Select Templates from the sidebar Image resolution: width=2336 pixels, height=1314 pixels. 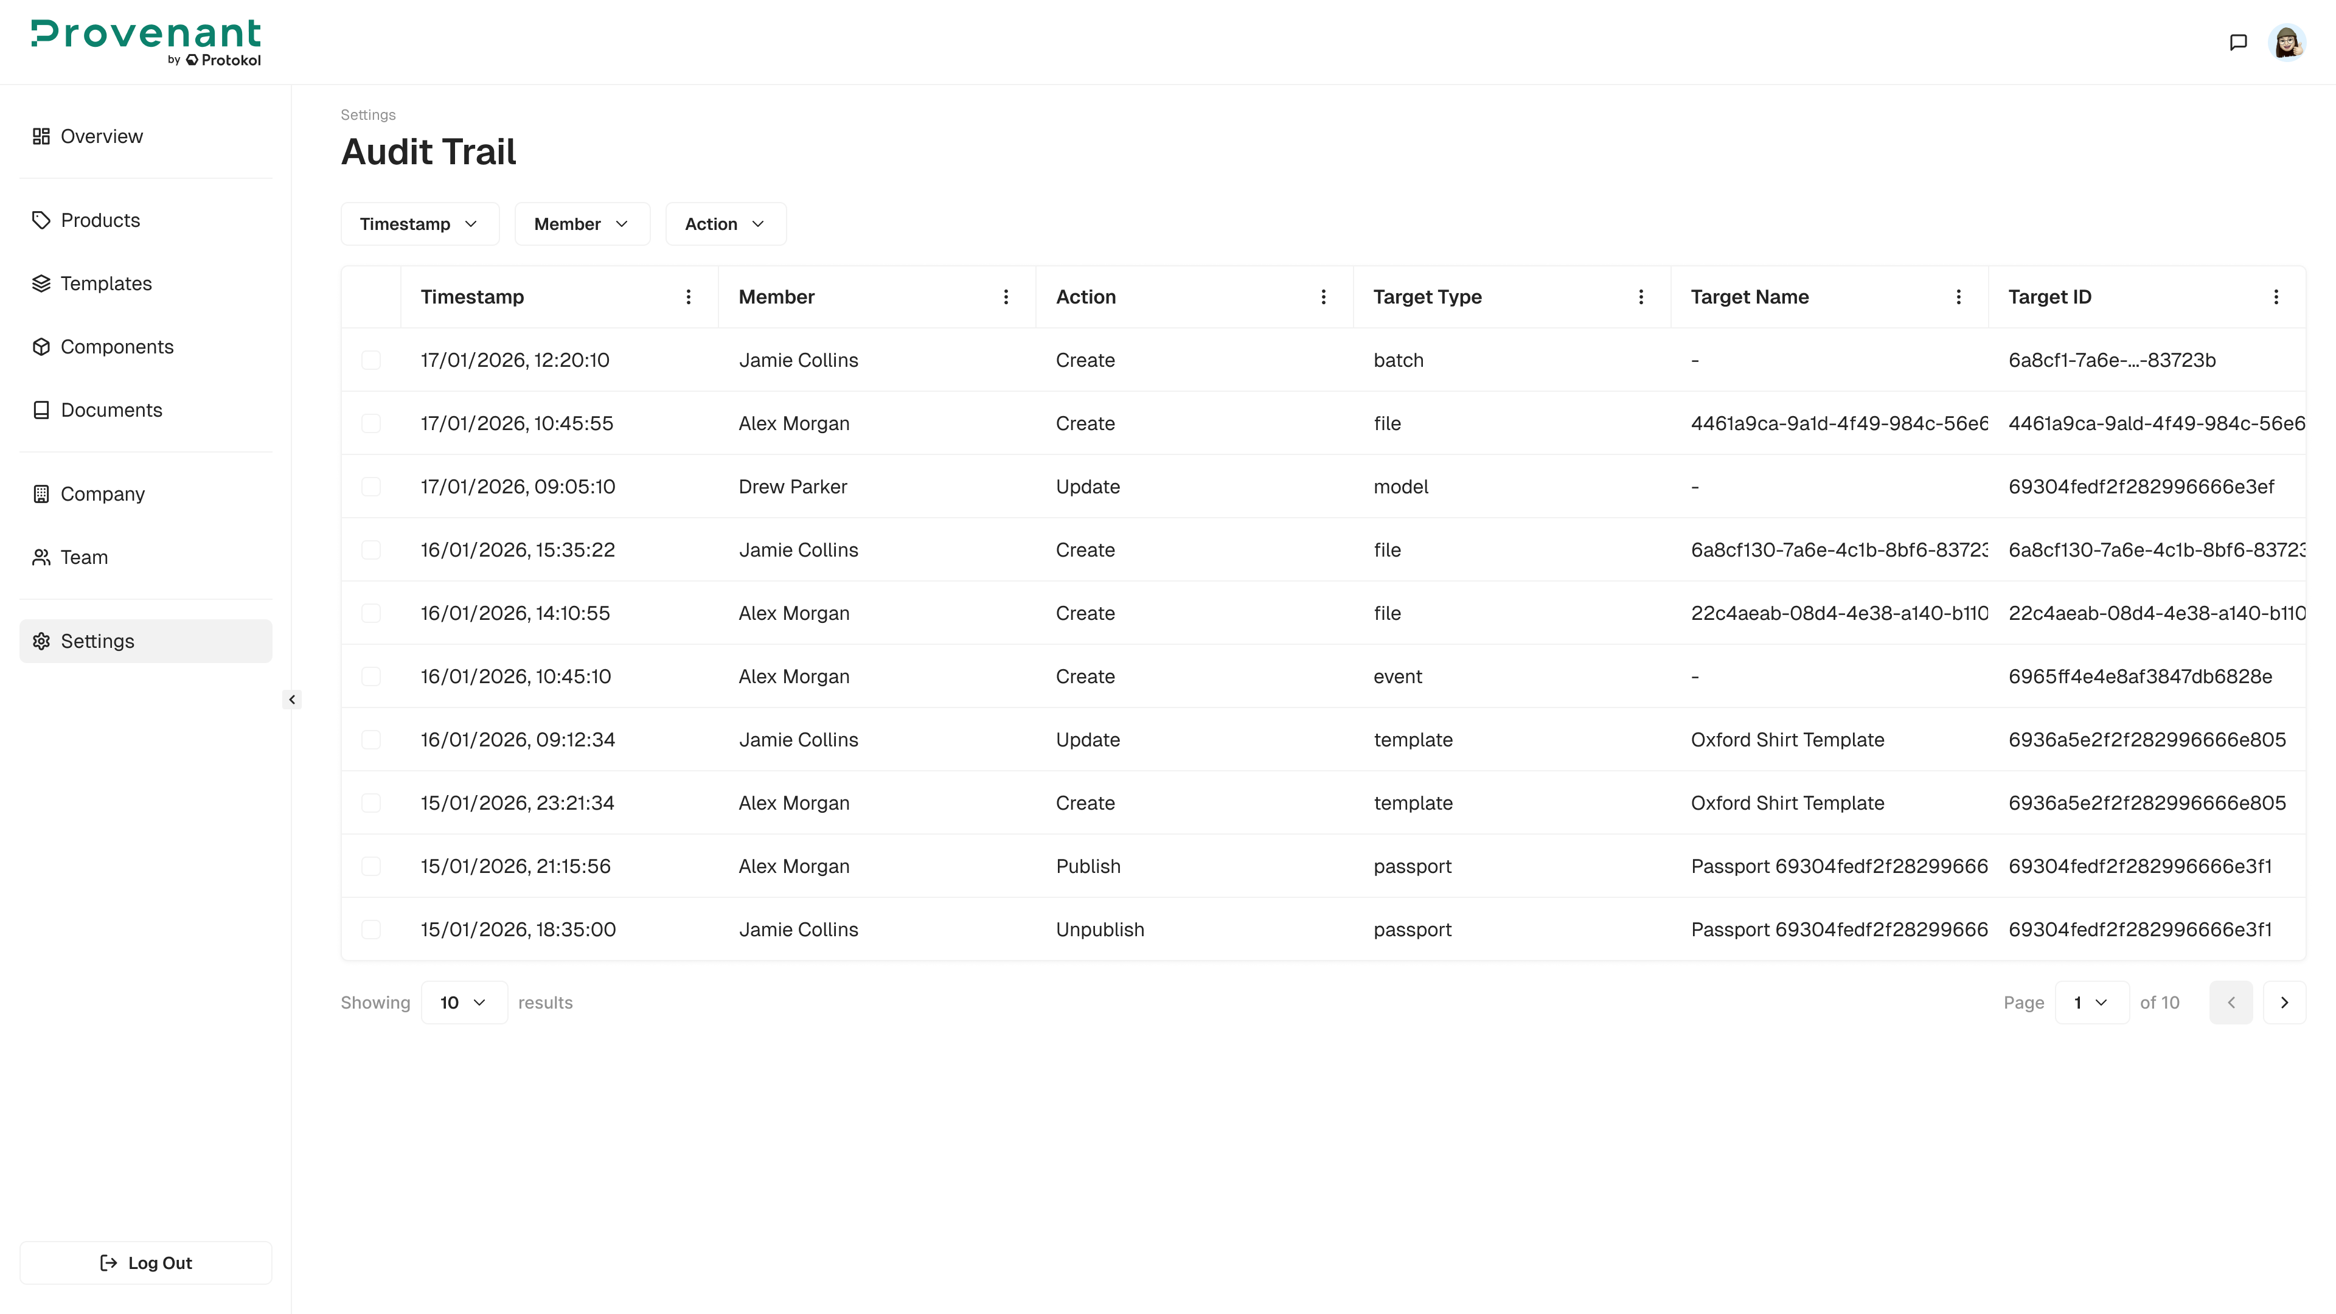click(x=106, y=283)
